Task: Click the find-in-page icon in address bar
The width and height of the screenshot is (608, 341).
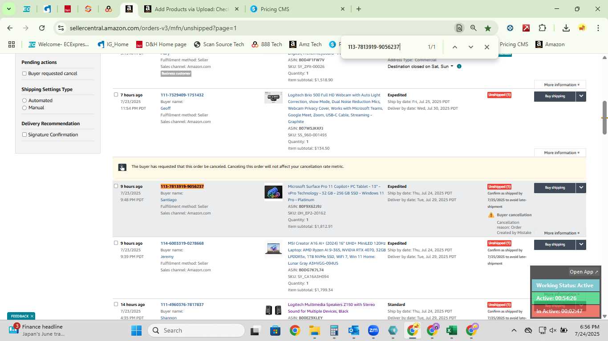Action: point(459,28)
